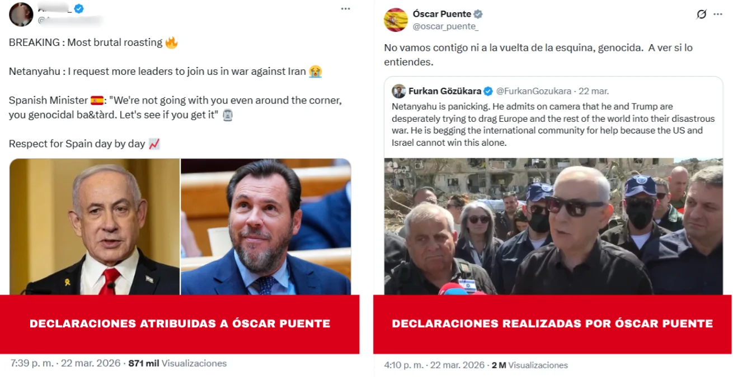The image size is (733, 377).
Task: Open the @FurkanGozukara handle link
Action: (x=534, y=91)
